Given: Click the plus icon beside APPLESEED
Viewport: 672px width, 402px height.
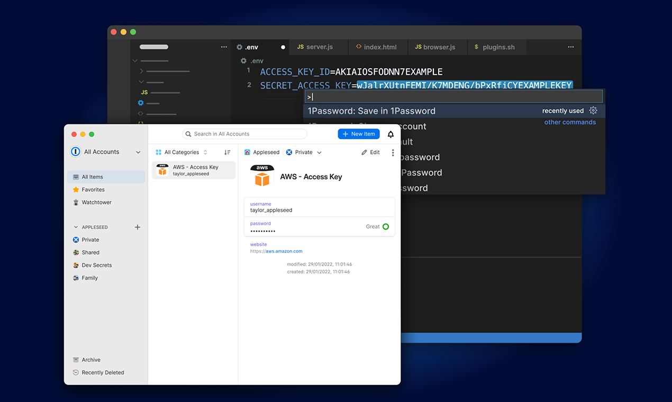Looking at the screenshot, I should [x=138, y=227].
